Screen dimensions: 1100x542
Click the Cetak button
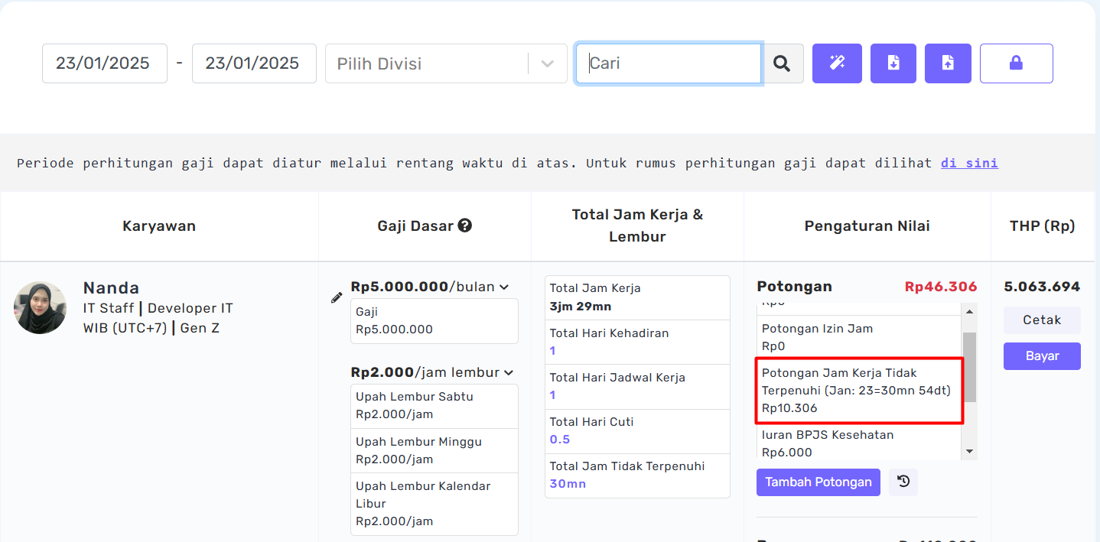point(1042,320)
